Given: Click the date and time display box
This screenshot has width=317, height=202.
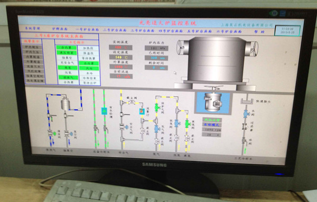Looking at the screenshot, I should click(x=288, y=31).
